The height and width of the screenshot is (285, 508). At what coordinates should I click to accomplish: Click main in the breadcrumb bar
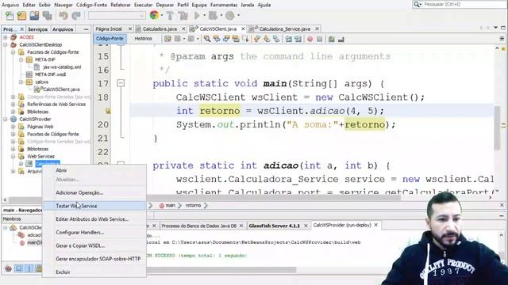(171, 206)
